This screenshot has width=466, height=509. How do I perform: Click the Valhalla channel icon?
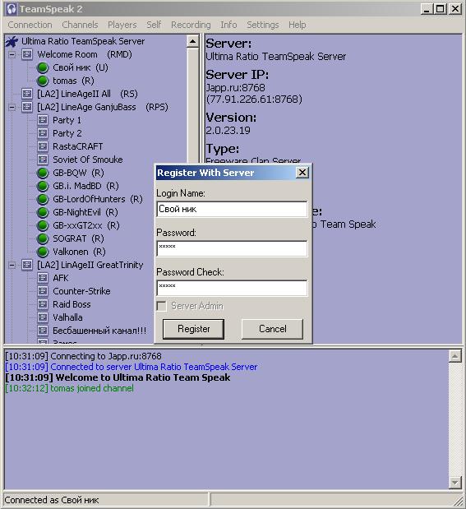click(x=43, y=317)
